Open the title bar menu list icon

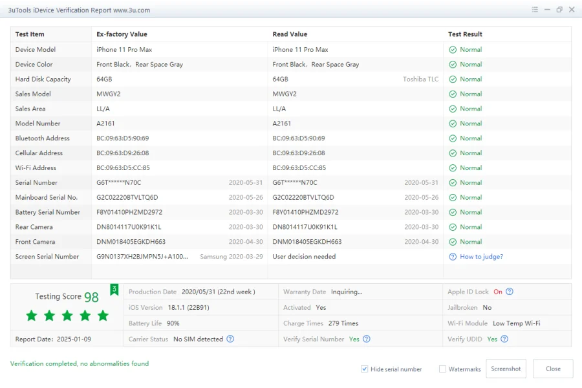tap(535, 10)
